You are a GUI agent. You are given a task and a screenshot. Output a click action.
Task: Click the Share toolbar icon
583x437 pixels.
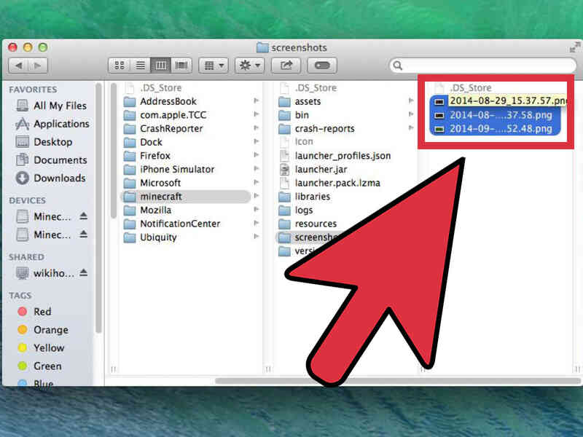pos(286,66)
